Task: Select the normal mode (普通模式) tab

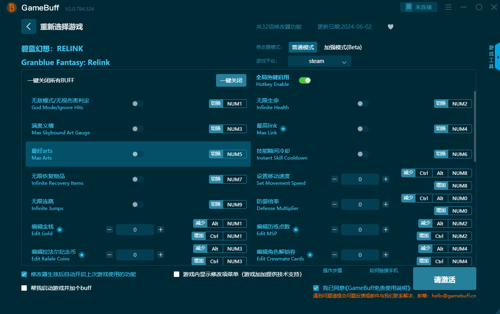Action: 303,47
